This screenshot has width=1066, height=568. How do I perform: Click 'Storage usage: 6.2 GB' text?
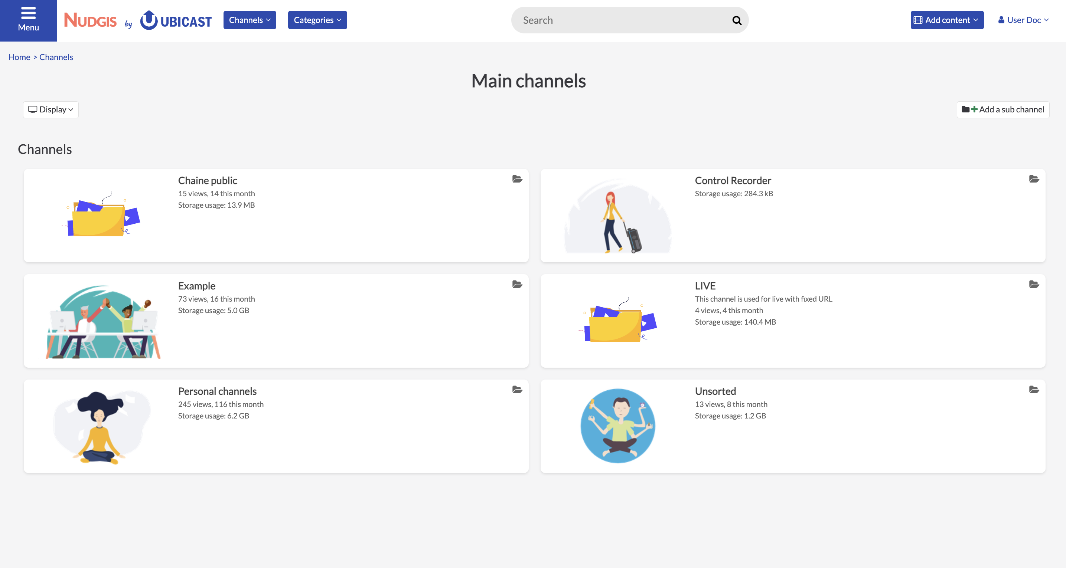213,416
